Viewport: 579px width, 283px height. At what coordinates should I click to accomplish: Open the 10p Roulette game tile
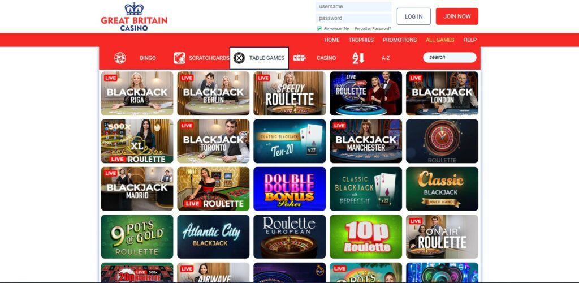click(366, 237)
